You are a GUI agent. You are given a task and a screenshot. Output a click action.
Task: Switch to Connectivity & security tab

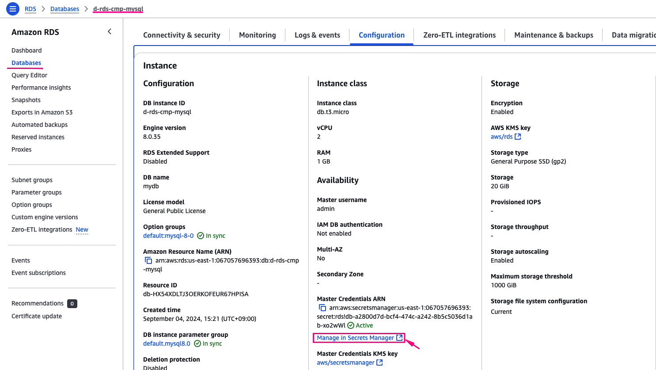point(182,35)
